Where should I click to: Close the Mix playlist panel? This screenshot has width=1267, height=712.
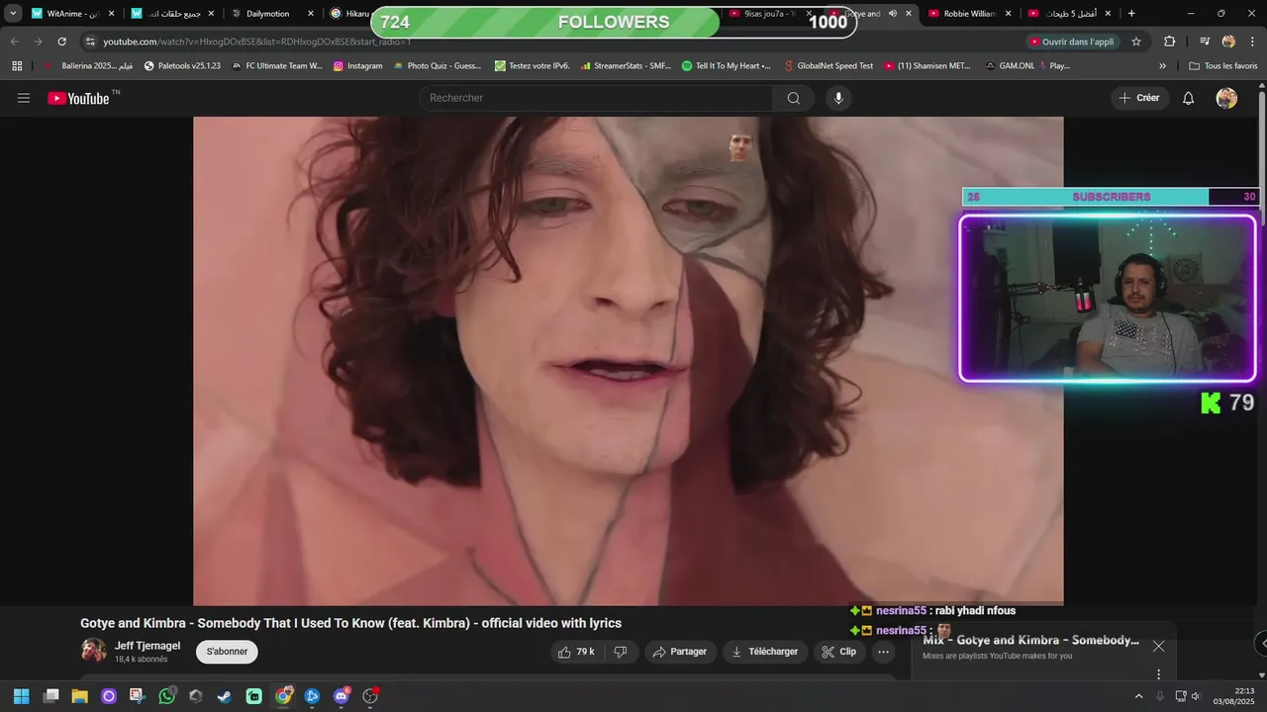[x=1158, y=646]
